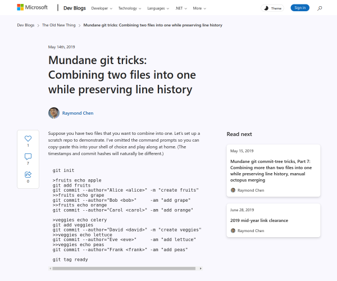Viewport: 337px width, 281px height.
Task: Click the Read next heading
Action: click(x=239, y=134)
